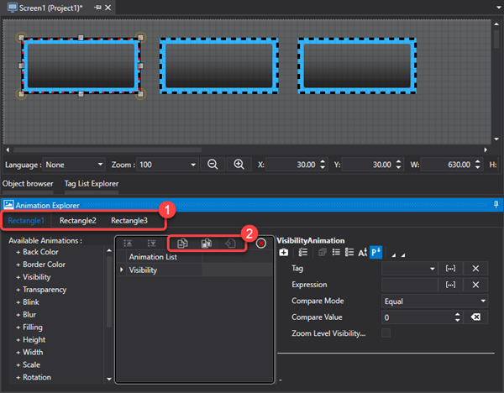This screenshot has height=393, width=504.
Task: Switch to the Rectangle3 tab
Action: point(129,221)
